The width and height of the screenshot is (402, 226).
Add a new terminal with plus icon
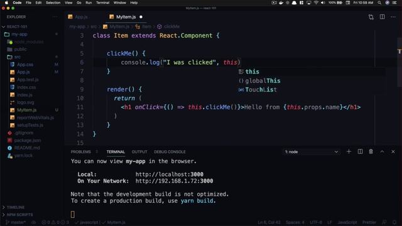pos(349,152)
